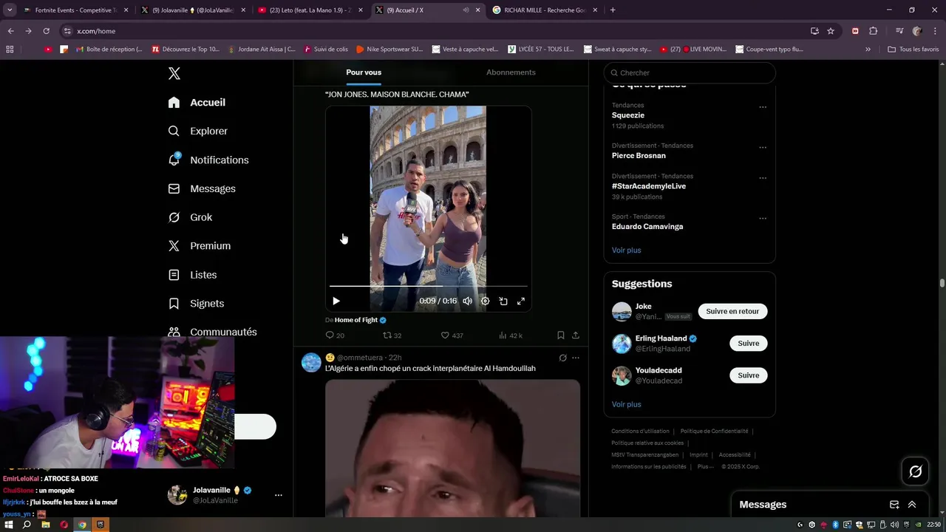946x532 pixels.
Task: Open a new browser tab
Action: 613,10
